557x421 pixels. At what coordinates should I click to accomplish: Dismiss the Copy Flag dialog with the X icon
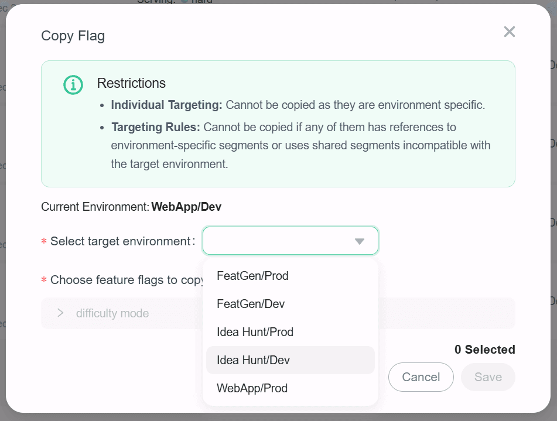(509, 32)
